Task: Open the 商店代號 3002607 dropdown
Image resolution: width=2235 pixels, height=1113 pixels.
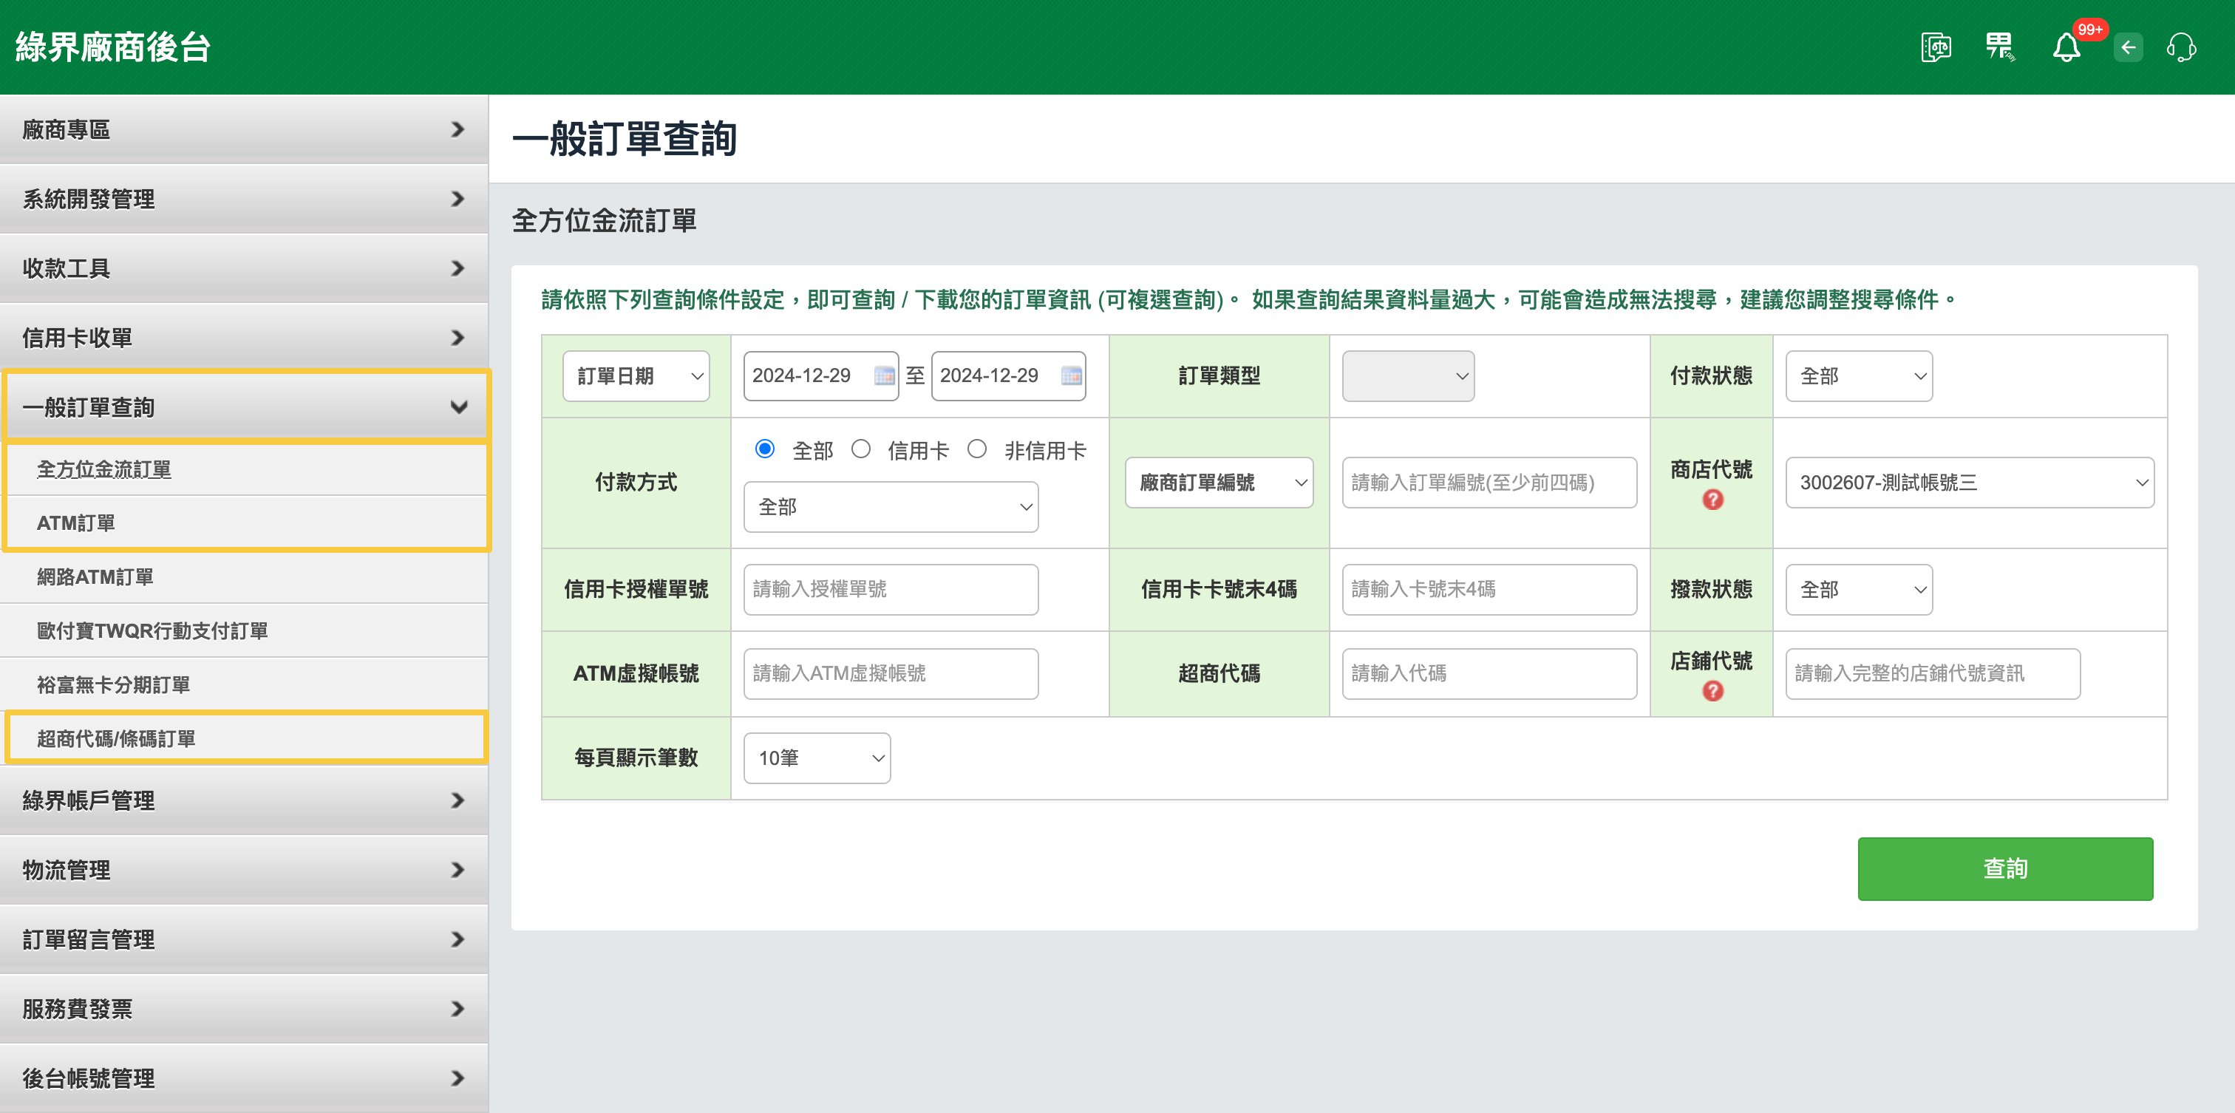Action: [x=1970, y=483]
